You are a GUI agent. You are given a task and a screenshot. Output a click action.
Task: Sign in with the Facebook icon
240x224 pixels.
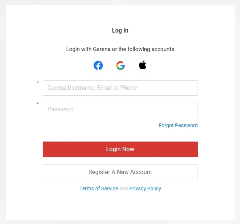point(98,66)
